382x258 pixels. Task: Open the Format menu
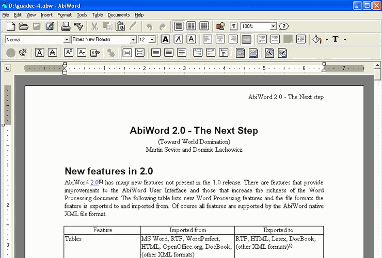click(65, 15)
